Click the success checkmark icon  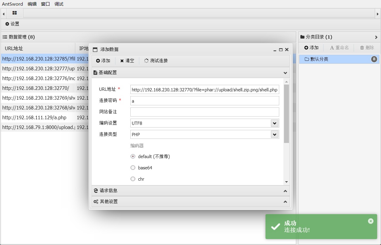coord(275,227)
